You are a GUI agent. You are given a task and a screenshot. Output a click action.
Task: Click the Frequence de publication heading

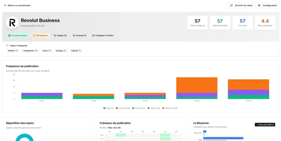22,66
